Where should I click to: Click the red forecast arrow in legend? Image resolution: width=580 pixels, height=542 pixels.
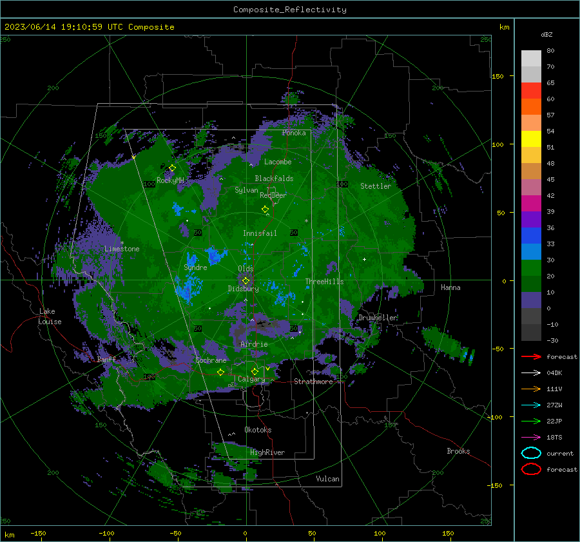pos(531,356)
